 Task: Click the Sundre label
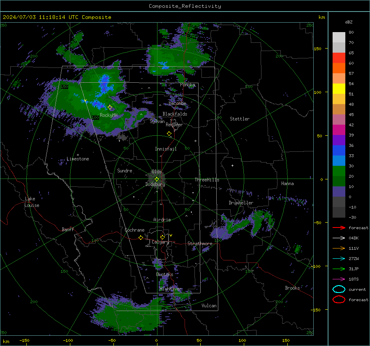click(x=125, y=171)
